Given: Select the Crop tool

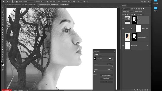Looking at the screenshot, I should (x=3, y=17).
